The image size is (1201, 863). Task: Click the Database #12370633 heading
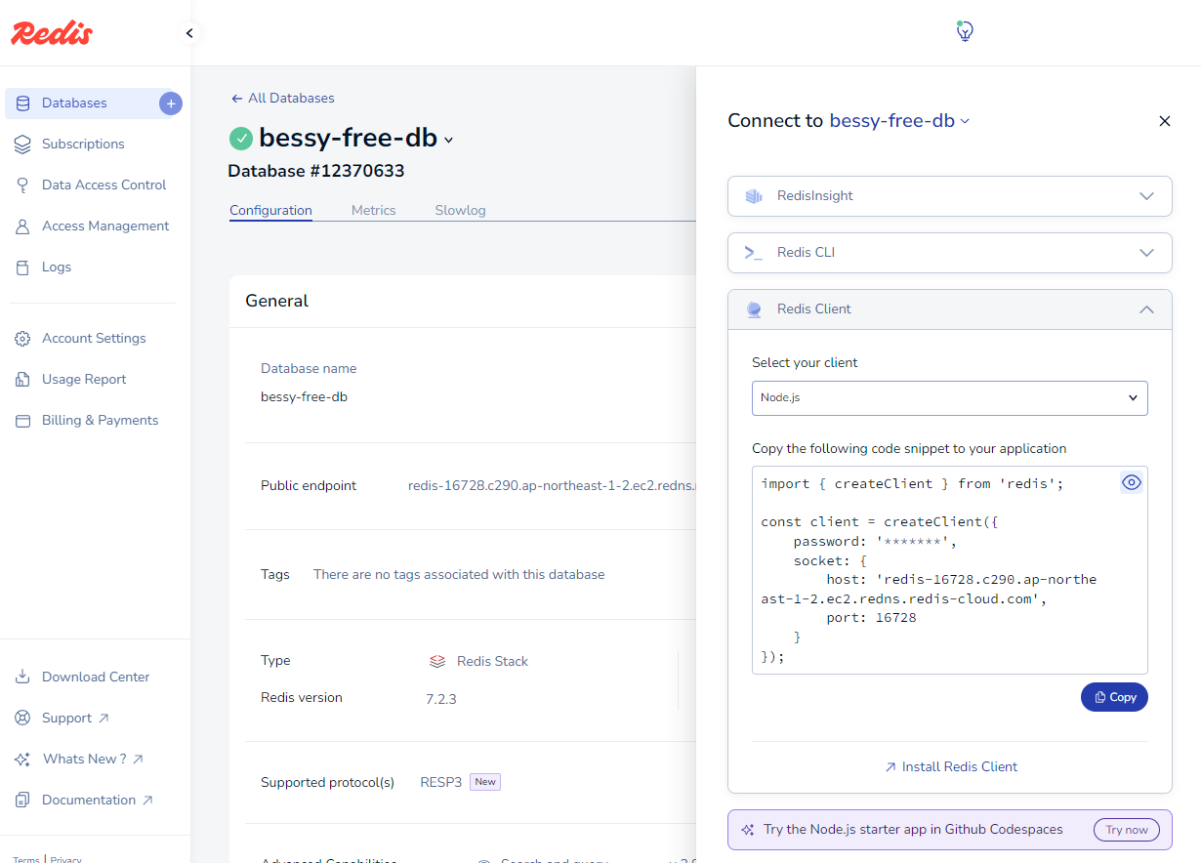point(316,171)
